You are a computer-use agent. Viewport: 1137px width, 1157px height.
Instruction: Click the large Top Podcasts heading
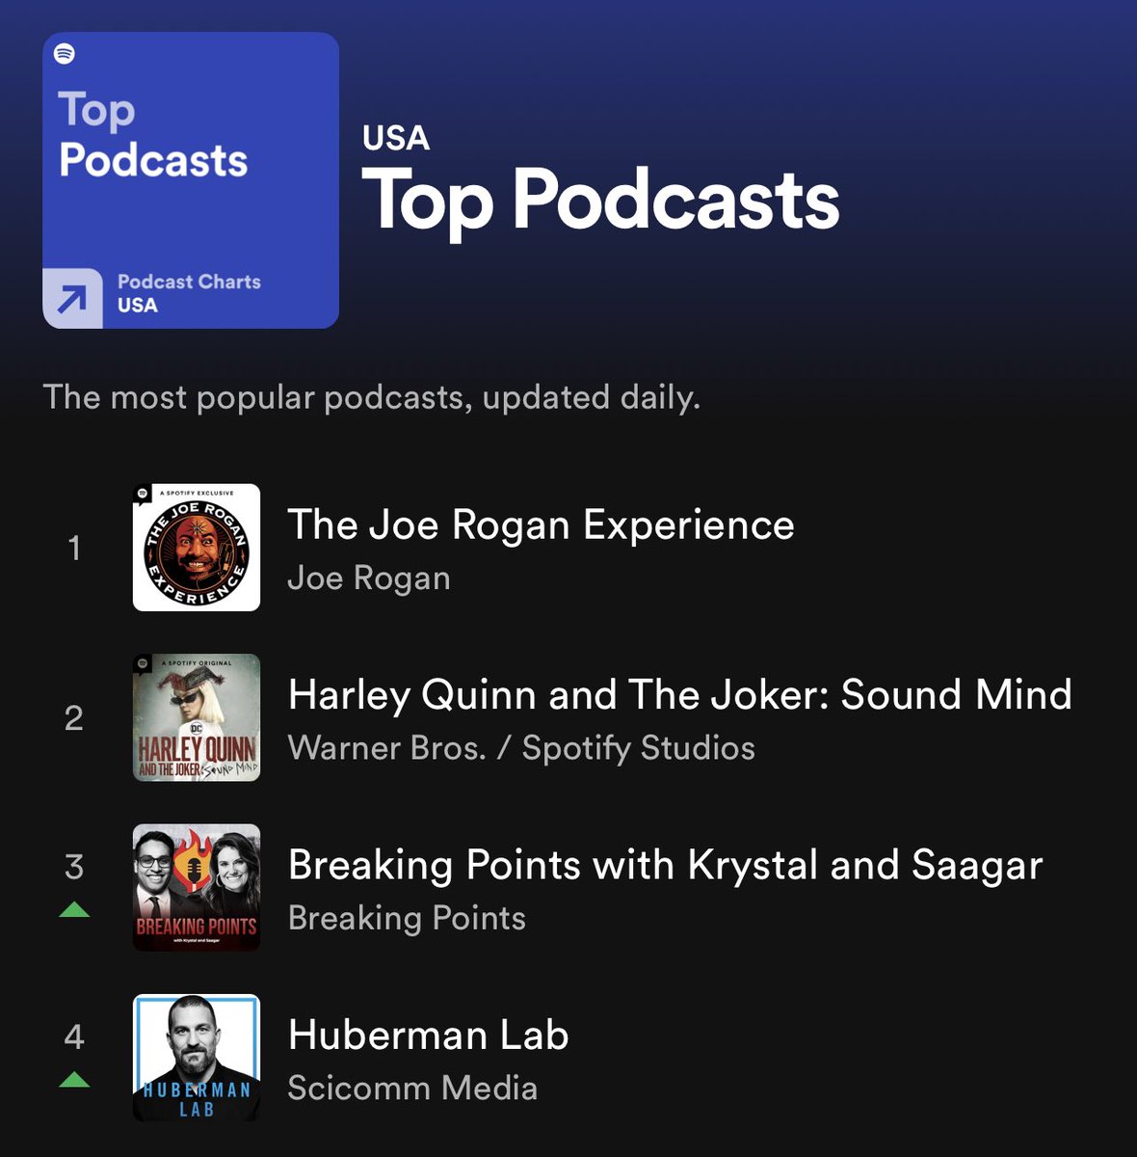click(x=601, y=202)
